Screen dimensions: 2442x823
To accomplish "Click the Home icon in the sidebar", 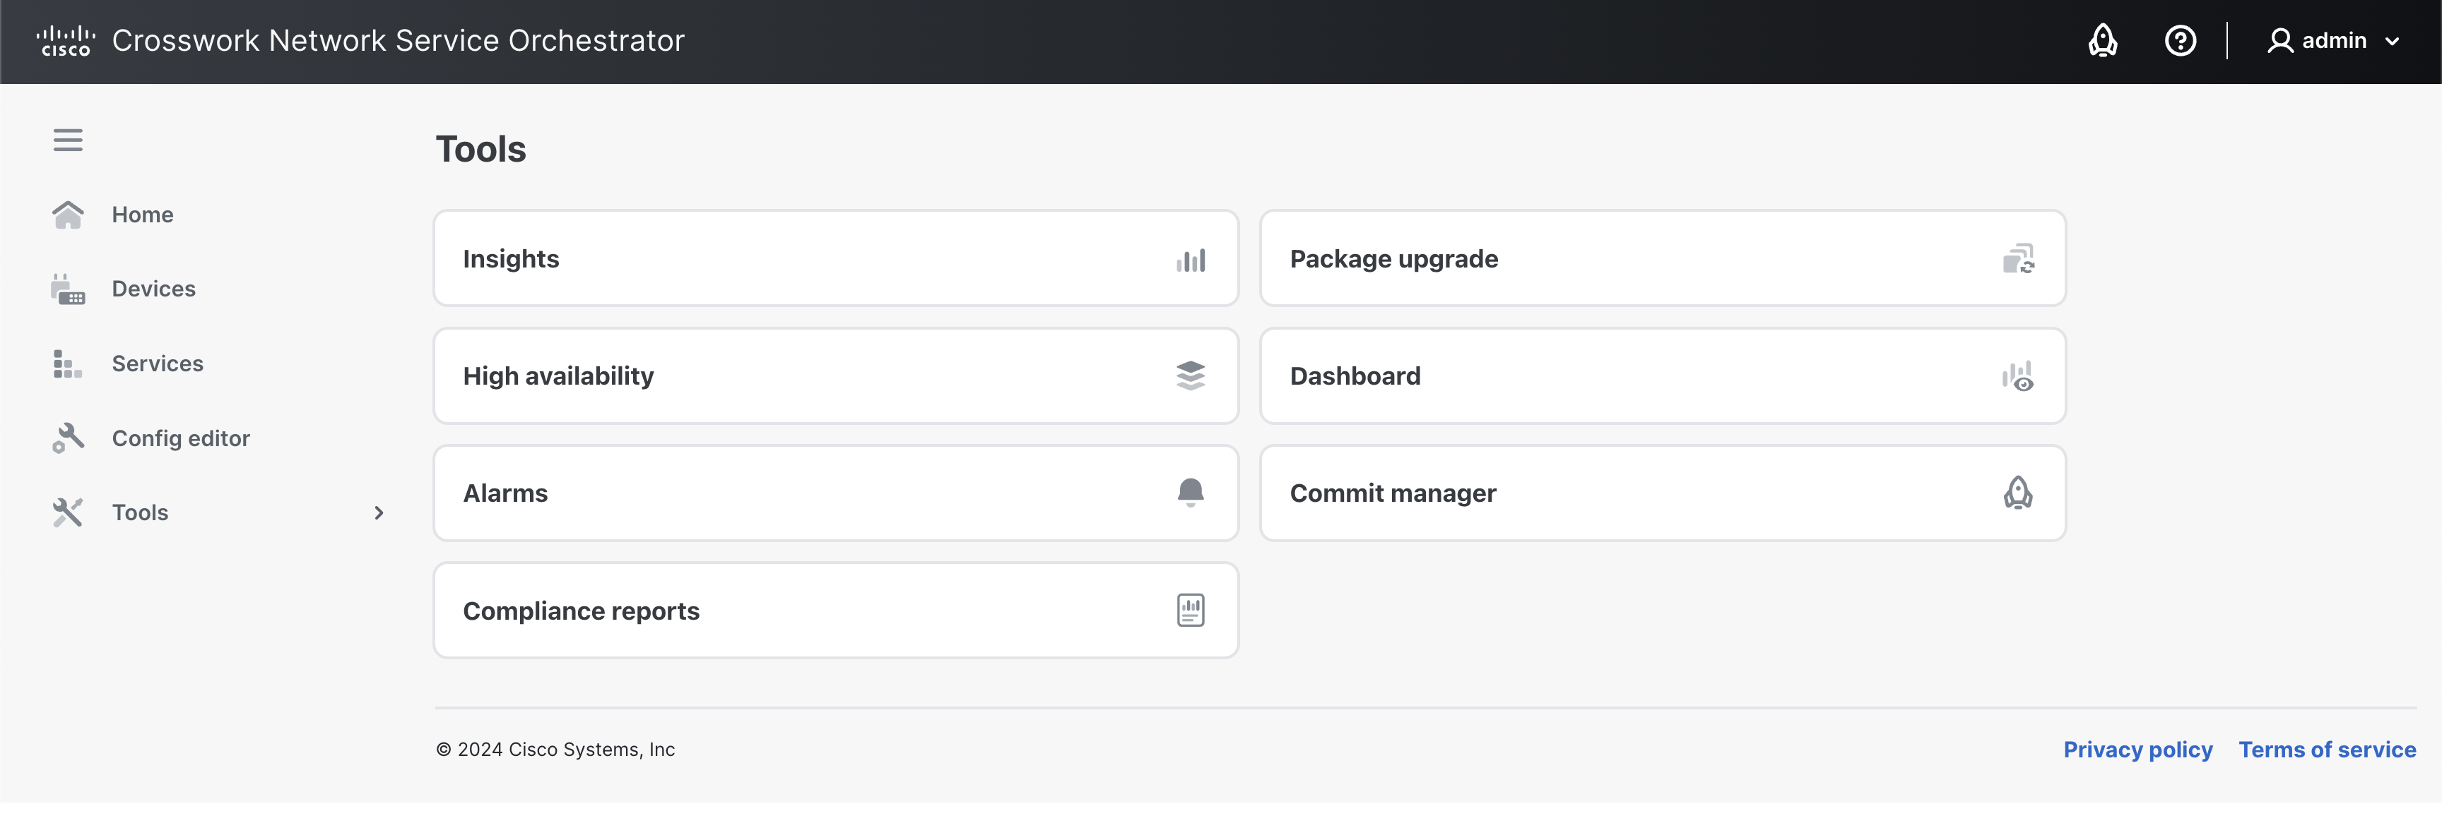I will point(67,214).
